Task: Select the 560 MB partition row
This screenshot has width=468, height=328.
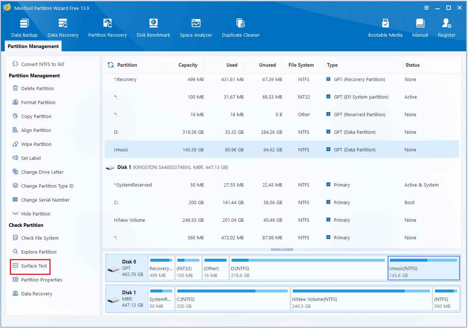Action: point(282,238)
